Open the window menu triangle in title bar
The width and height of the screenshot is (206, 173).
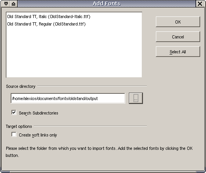[x=6, y=4]
